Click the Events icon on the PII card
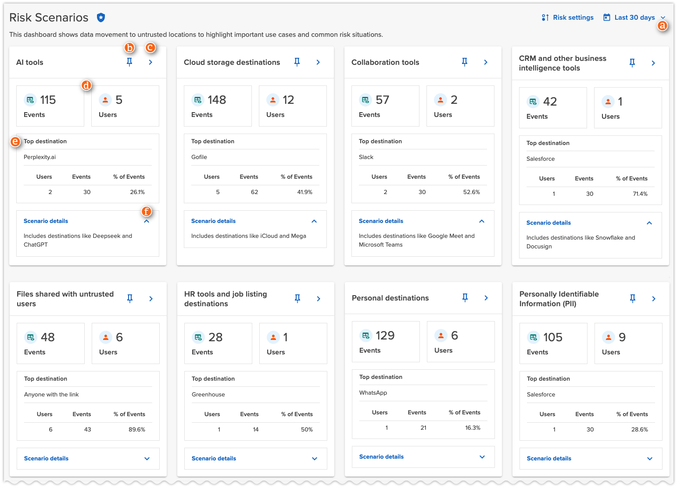677x488 pixels. point(533,337)
